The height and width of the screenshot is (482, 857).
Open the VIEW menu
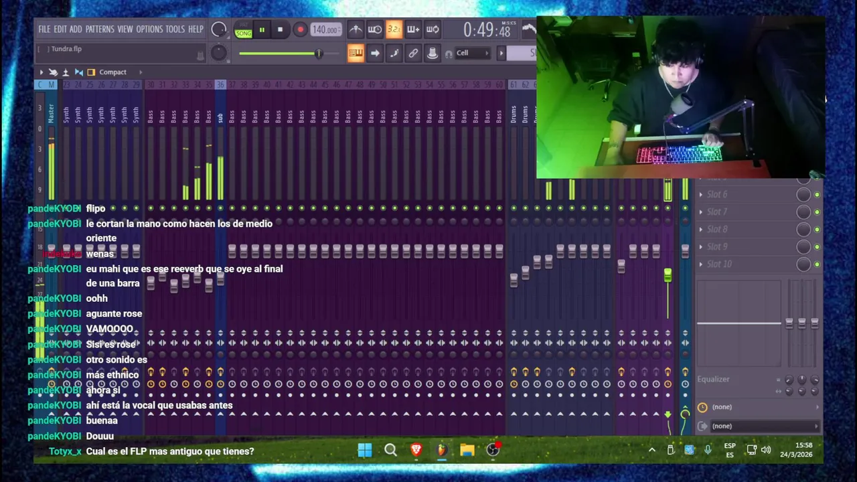125,29
